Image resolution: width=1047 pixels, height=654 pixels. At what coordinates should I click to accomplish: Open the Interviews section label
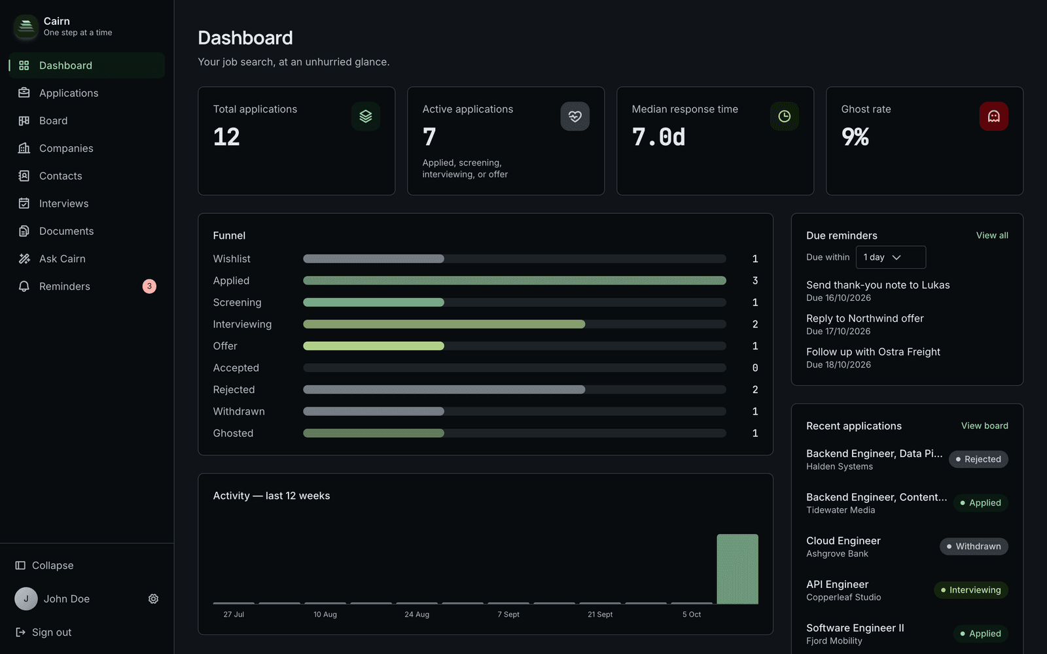coord(64,203)
